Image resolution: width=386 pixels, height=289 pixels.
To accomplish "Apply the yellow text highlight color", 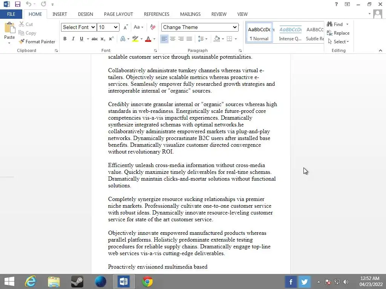I will [135, 39].
